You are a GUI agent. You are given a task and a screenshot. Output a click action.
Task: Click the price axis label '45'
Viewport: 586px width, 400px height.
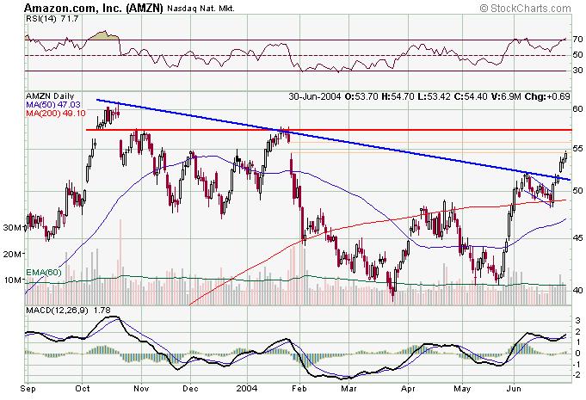pos(577,237)
